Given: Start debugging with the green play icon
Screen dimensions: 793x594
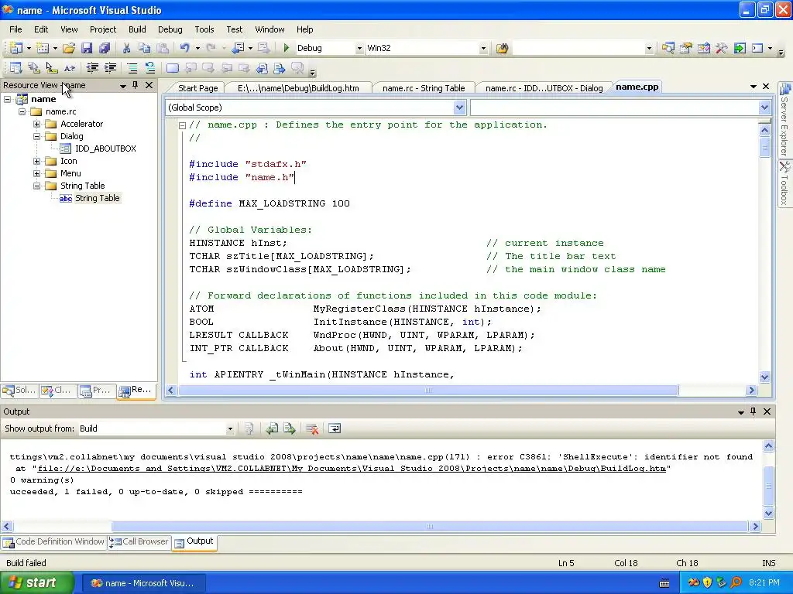Looking at the screenshot, I should coord(287,48).
